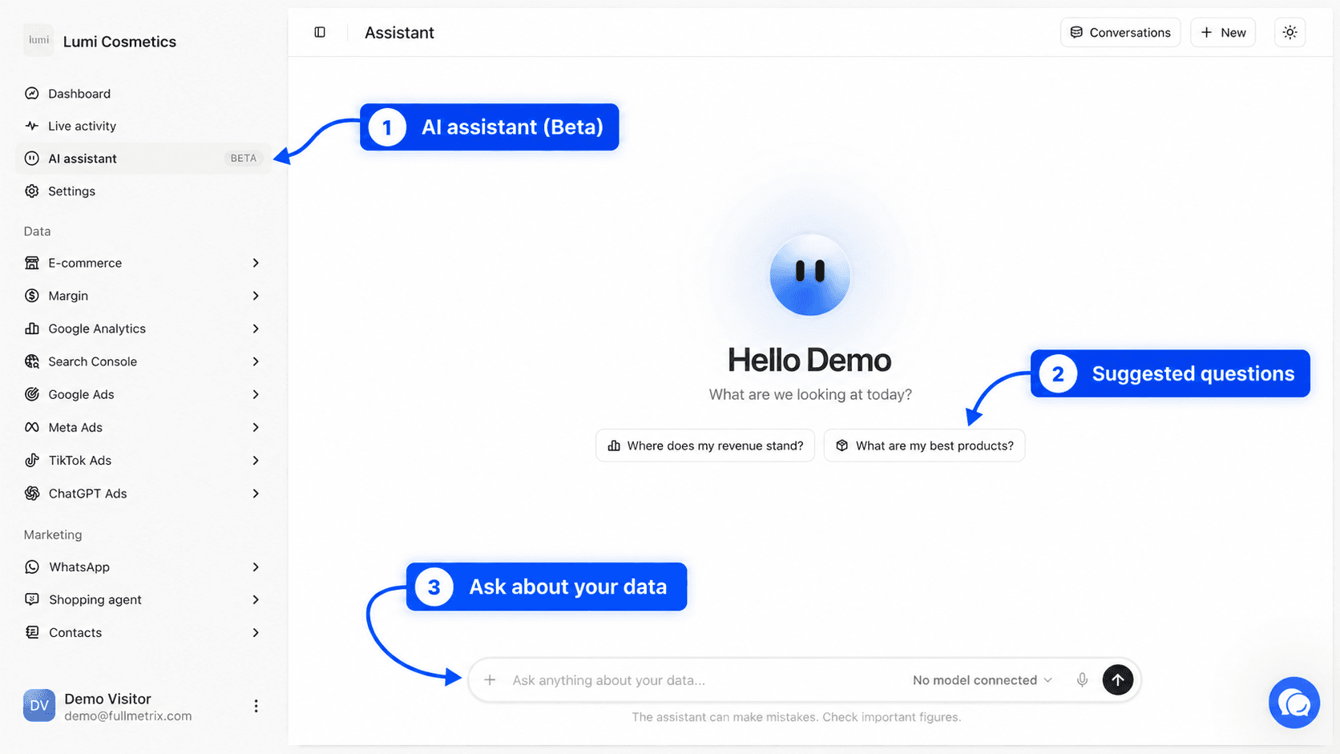This screenshot has width=1340, height=754.
Task: Send message with the arrow button
Action: pos(1118,679)
